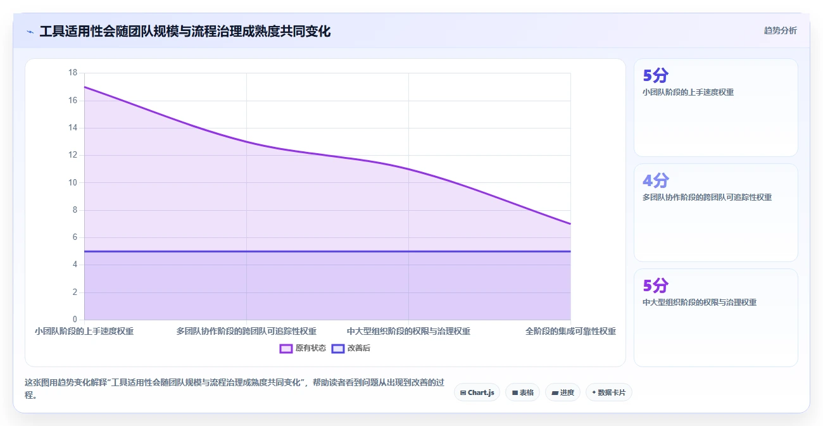Click the 趋势分析 label
823x426 pixels.
click(x=780, y=30)
